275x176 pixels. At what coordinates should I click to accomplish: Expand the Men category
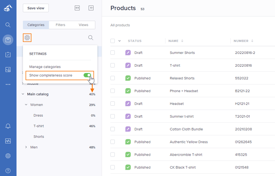click(x=26, y=147)
